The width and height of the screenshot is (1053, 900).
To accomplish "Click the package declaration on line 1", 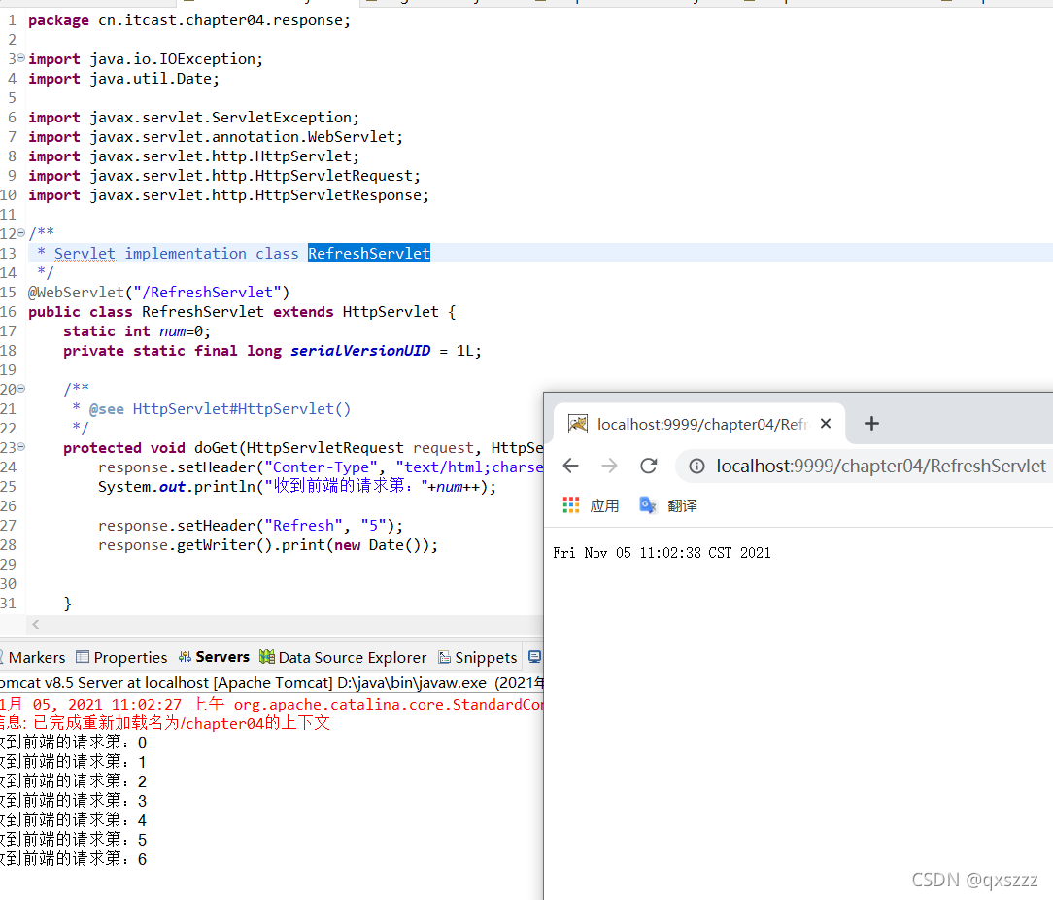I will click(x=189, y=20).
